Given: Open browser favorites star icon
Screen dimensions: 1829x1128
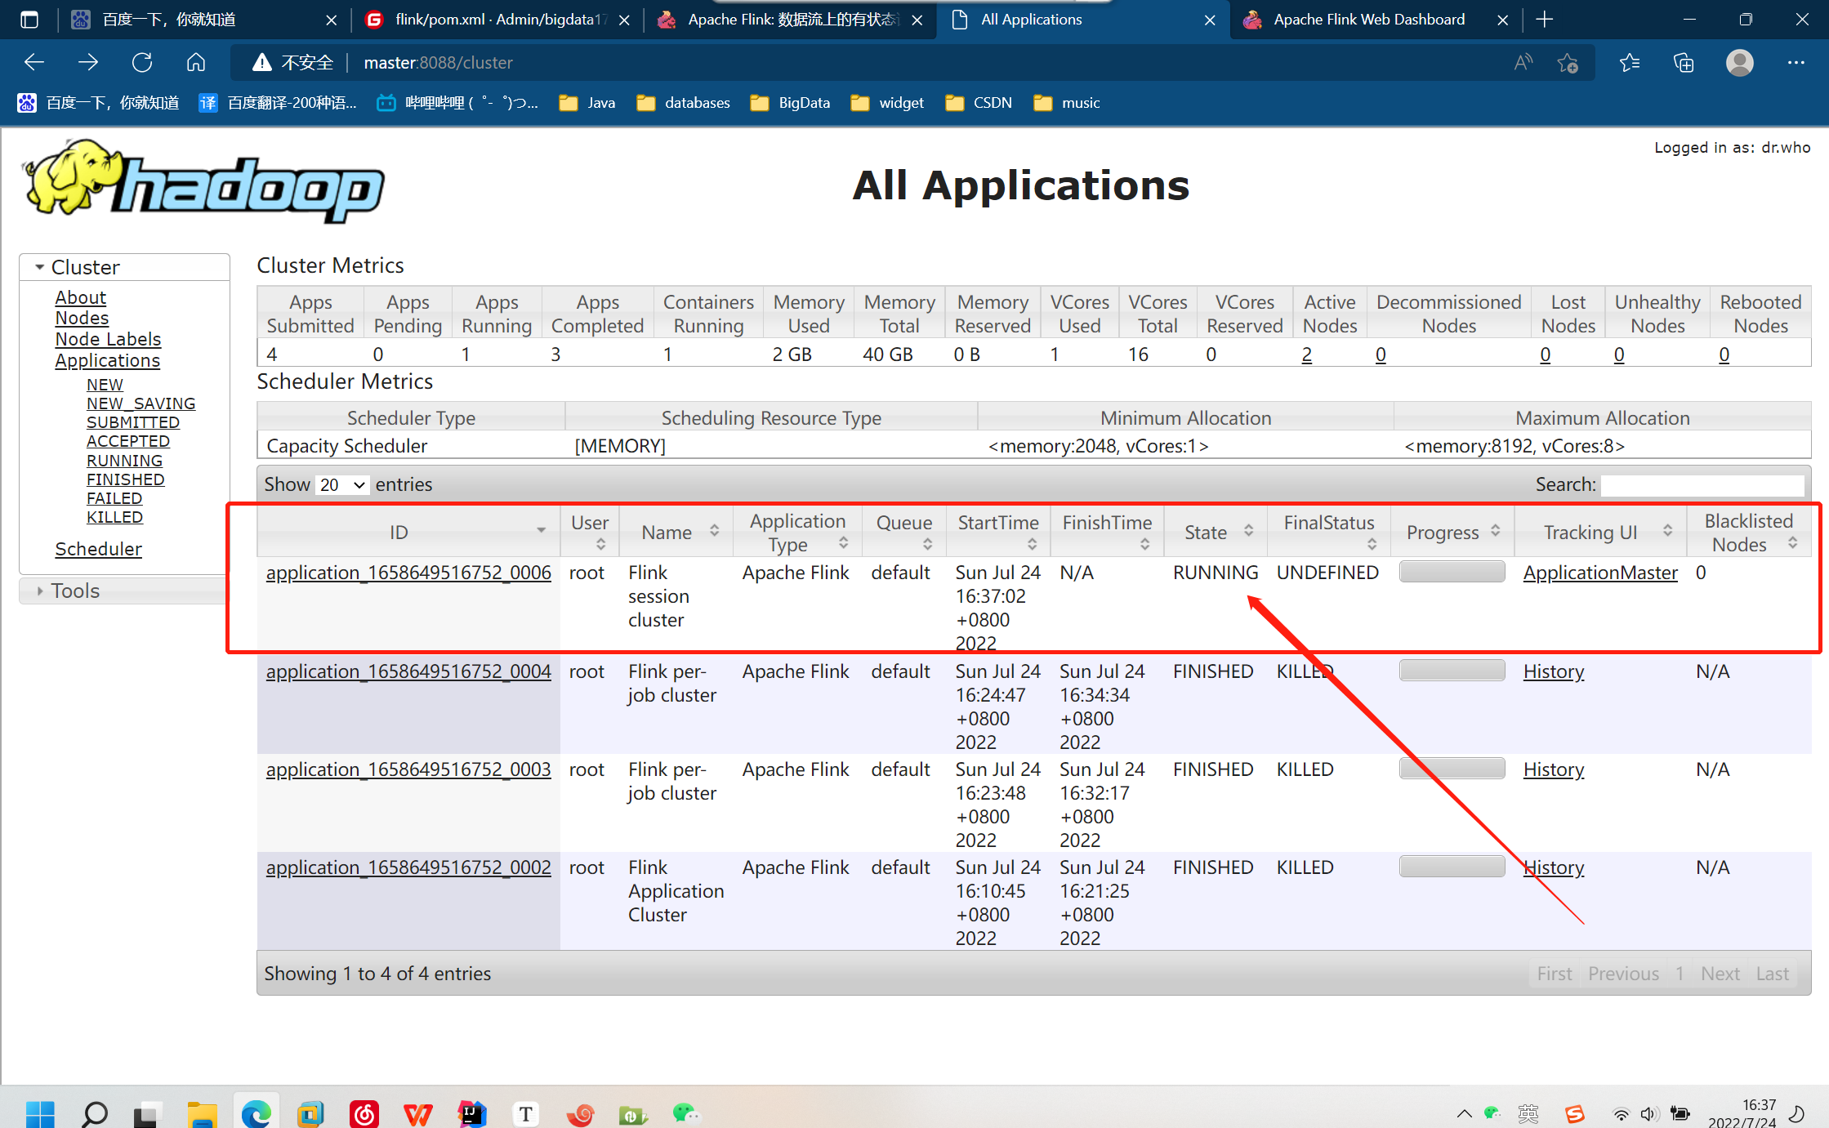Looking at the screenshot, I should click(x=1629, y=62).
